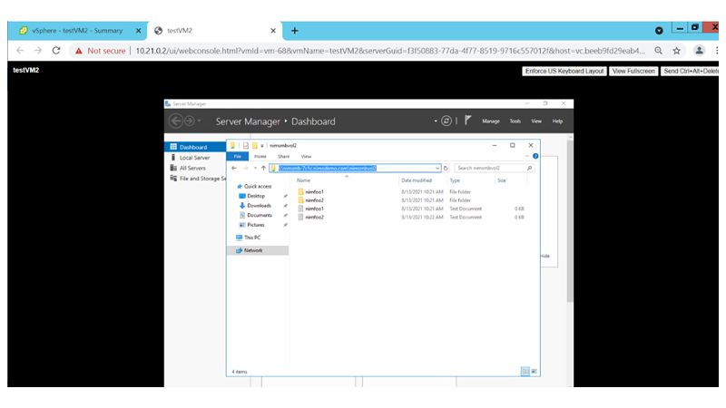
Task: Expand the Explorer ribbon chevron
Action: point(526,156)
